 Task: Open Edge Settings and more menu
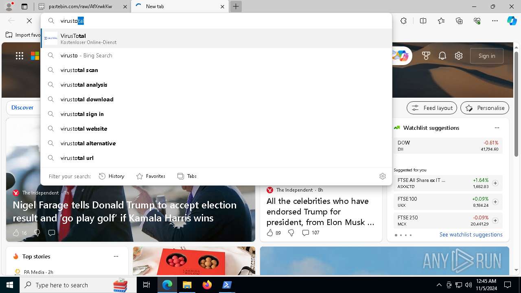pyautogui.click(x=495, y=21)
